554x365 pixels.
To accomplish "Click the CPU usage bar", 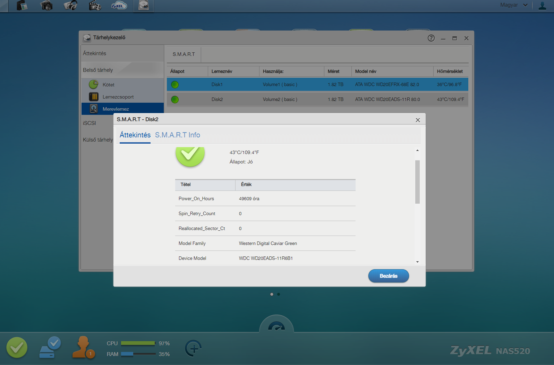I will pos(138,343).
